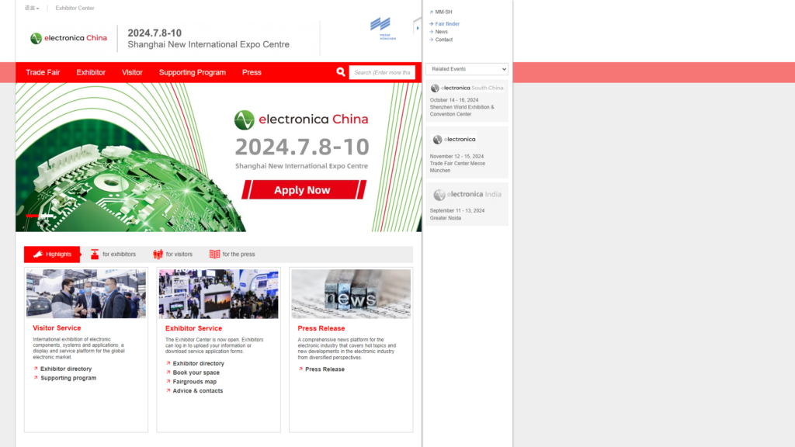Open Contact link in side panel
Screen dimensions: 795x447
click(443, 40)
